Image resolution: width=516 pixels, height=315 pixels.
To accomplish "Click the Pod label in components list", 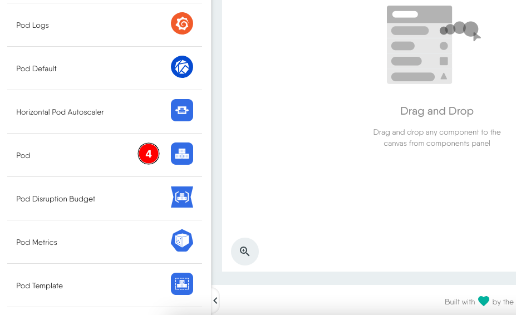I will [23, 155].
